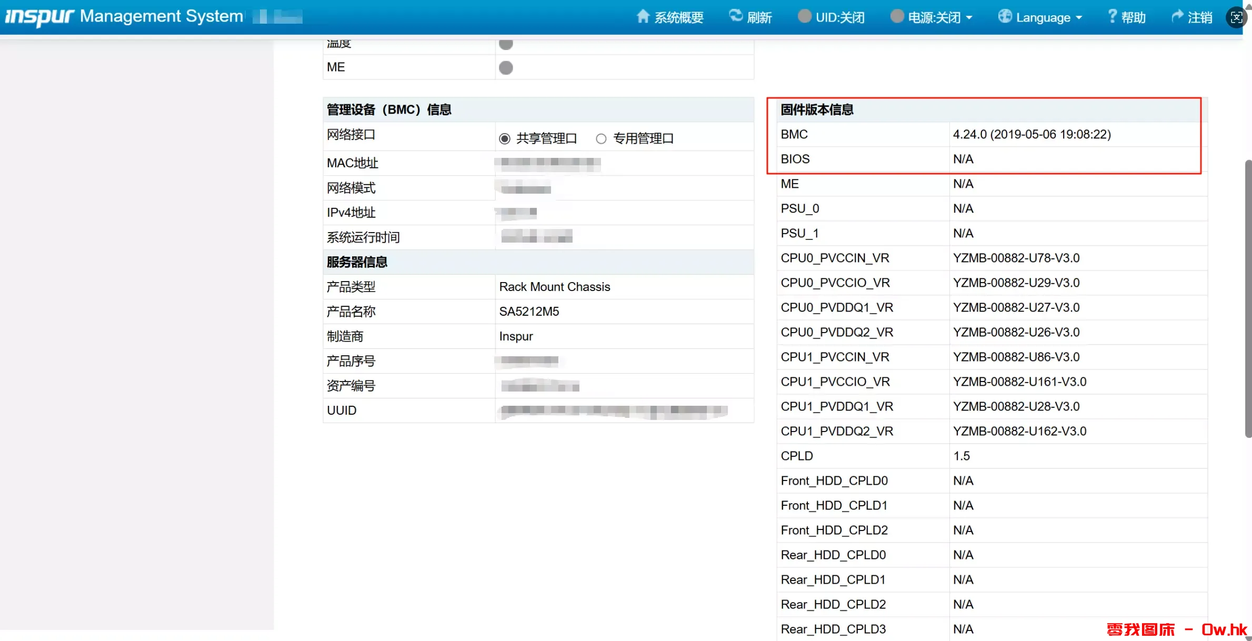Click the power status indicator circle
Viewport: 1252px width, 641px height.
pyautogui.click(x=897, y=16)
